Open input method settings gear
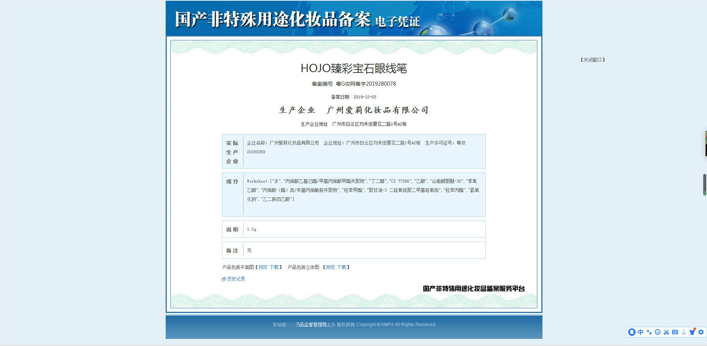Image resolution: width=707 pixels, height=346 pixels. point(701,332)
